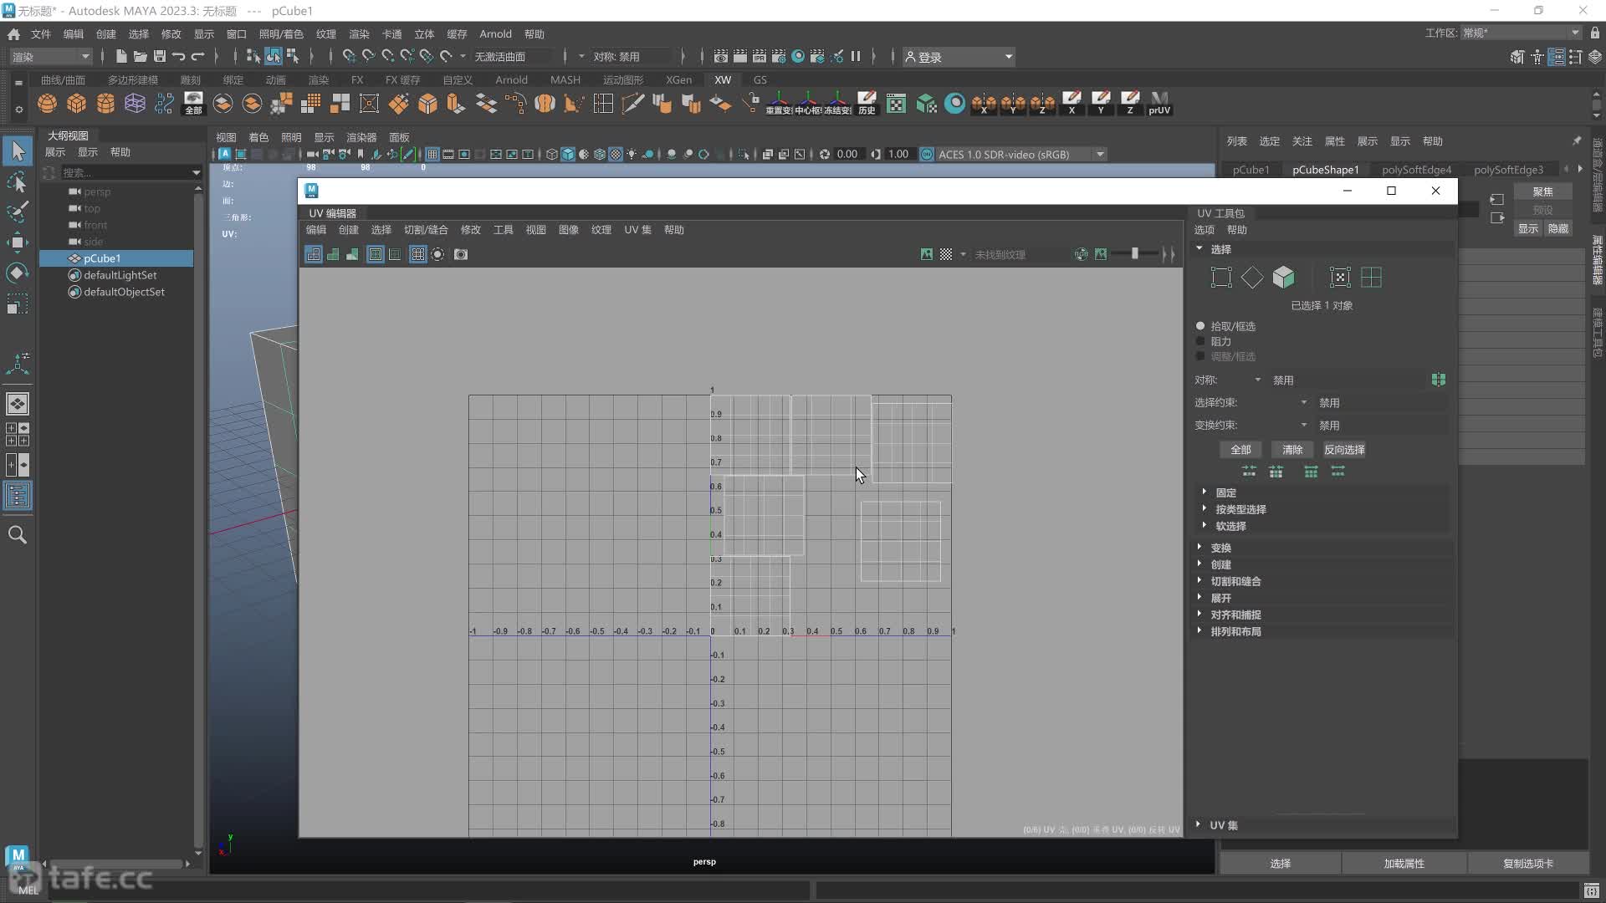The width and height of the screenshot is (1606, 903).
Task: Open the search magnifier in left toolbox
Action: pos(18,535)
